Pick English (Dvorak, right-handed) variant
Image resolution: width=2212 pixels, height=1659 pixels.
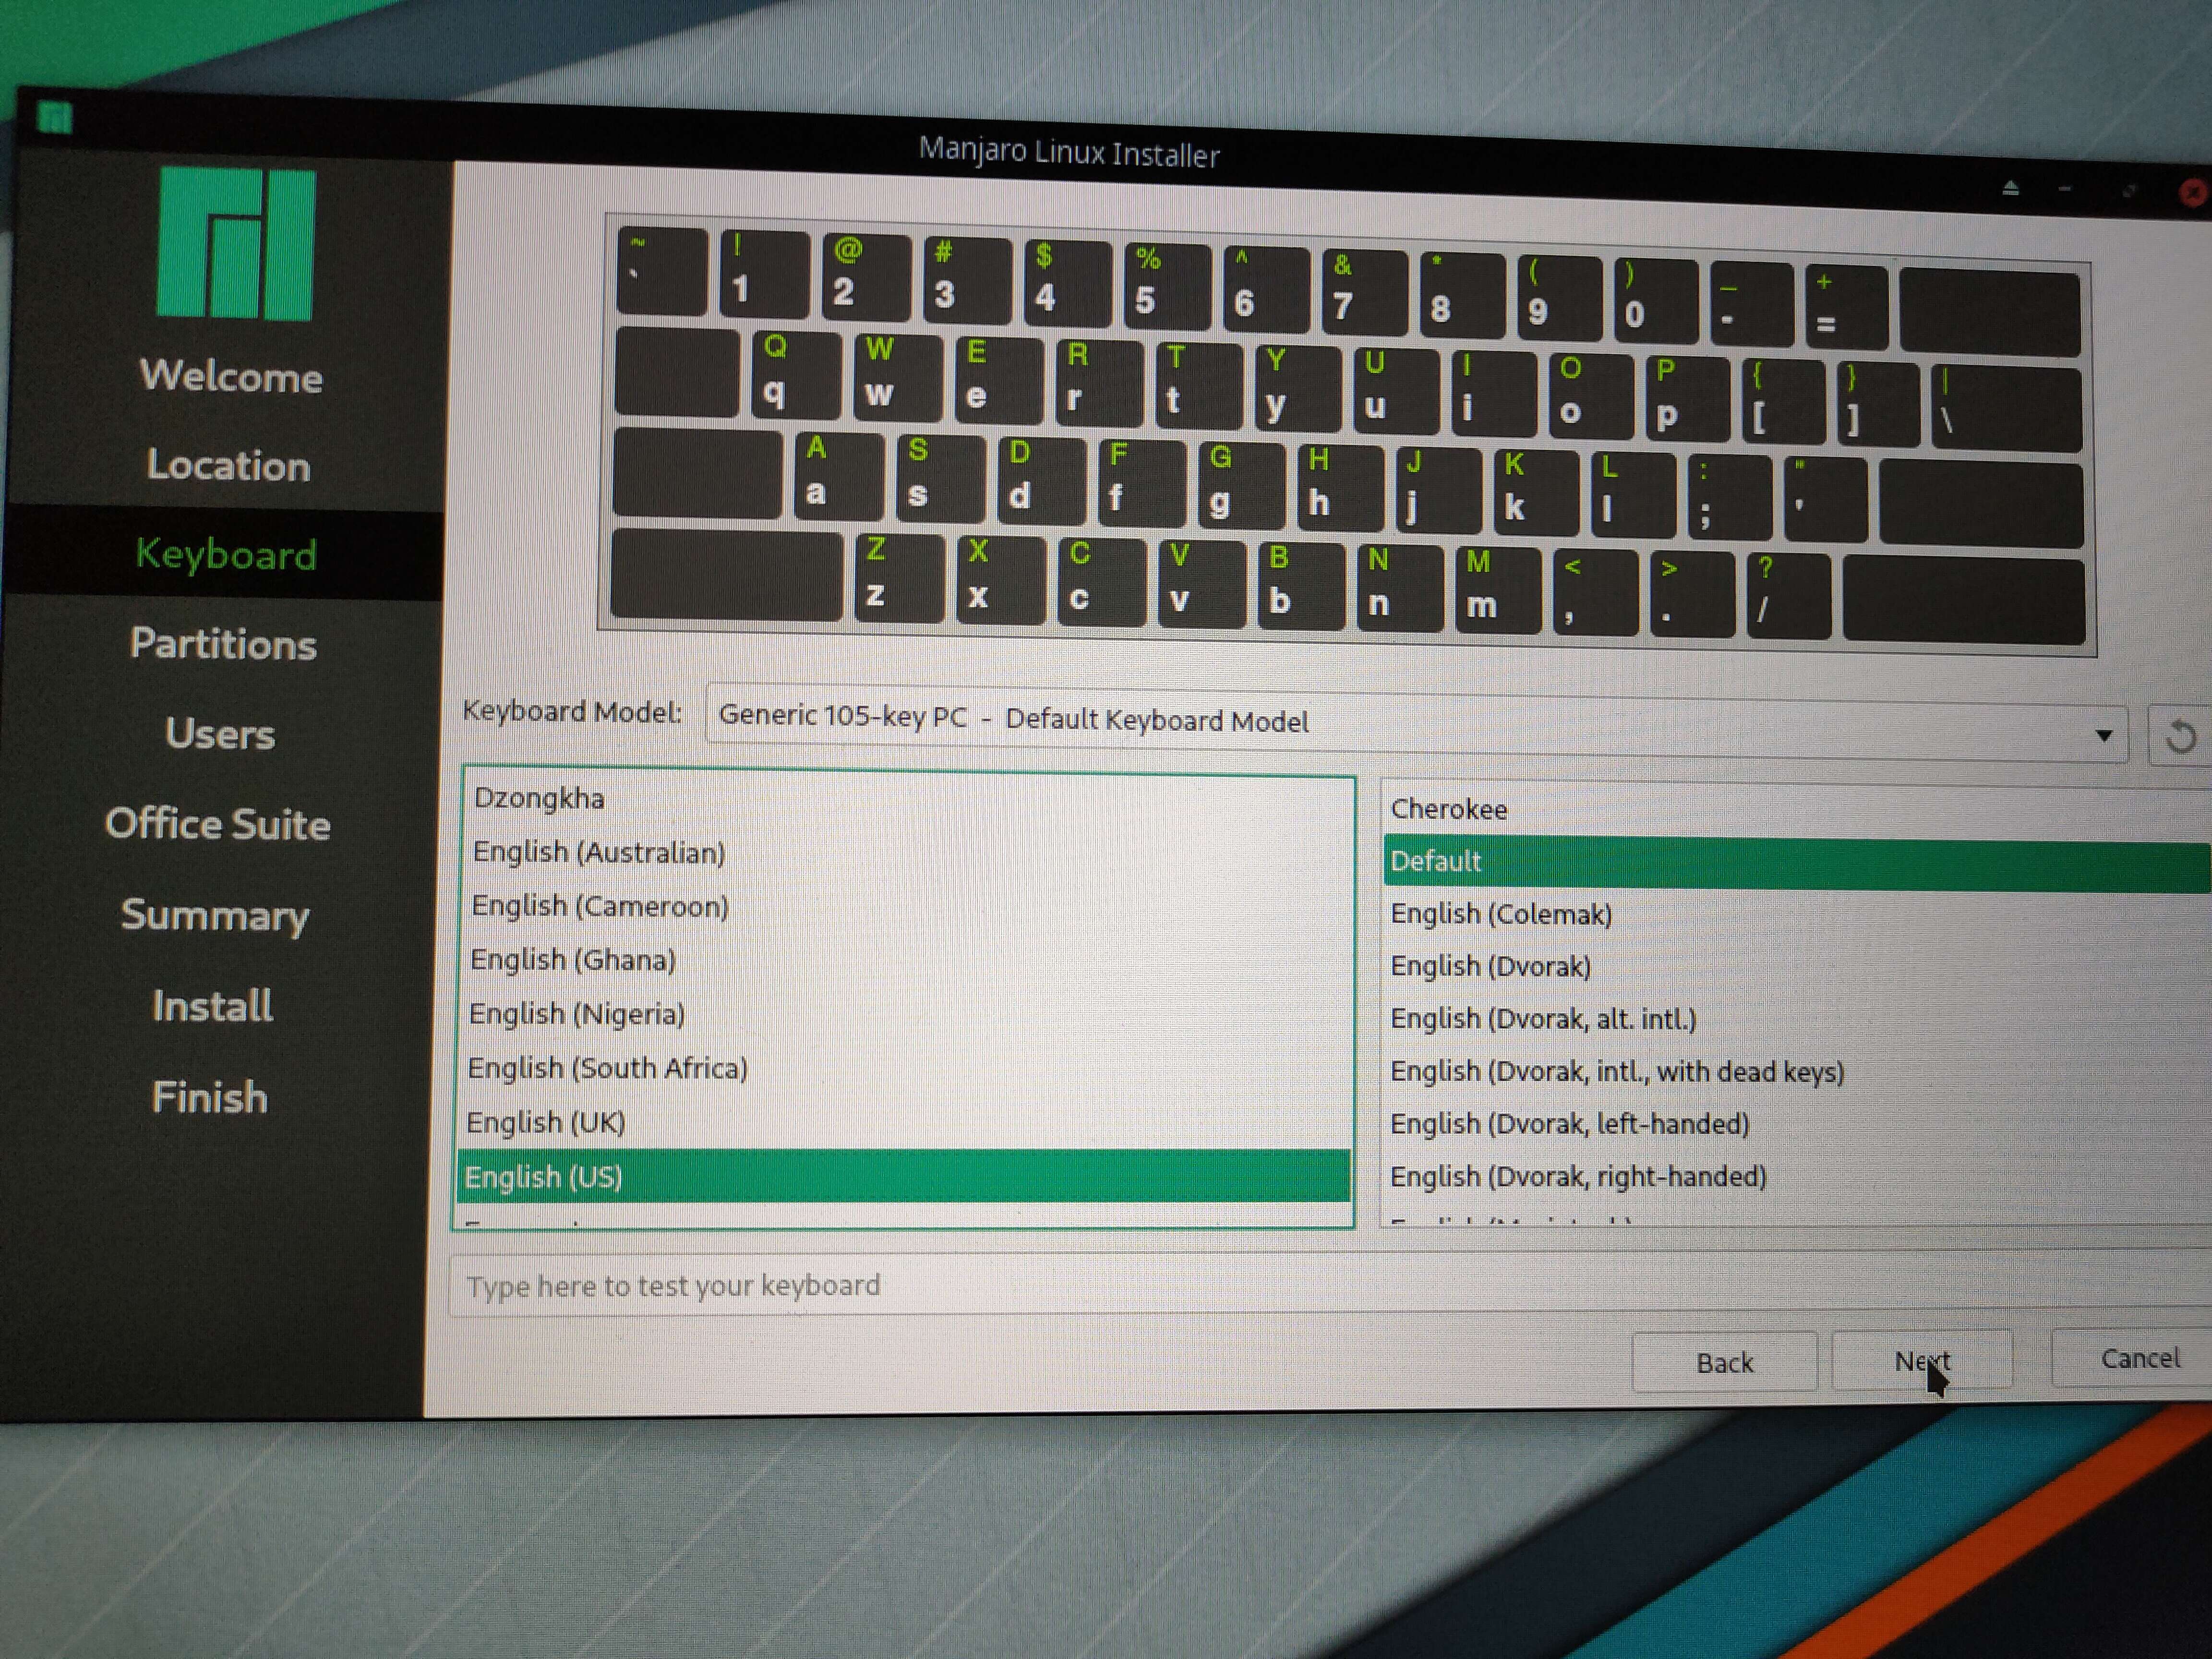pyautogui.click(x=1797, y=1177)
